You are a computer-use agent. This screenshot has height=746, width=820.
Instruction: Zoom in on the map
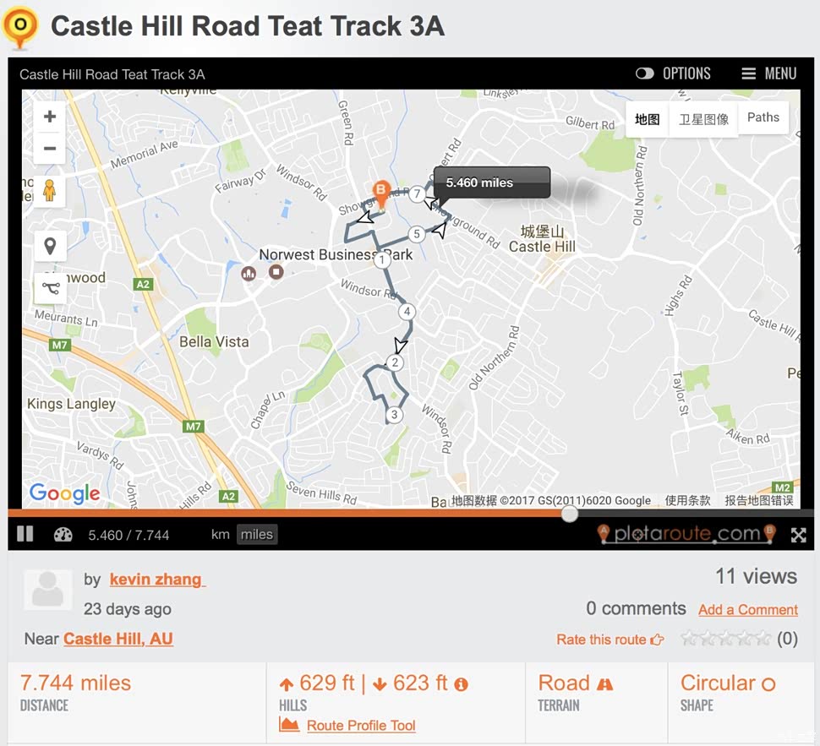(x=50, y=117)
